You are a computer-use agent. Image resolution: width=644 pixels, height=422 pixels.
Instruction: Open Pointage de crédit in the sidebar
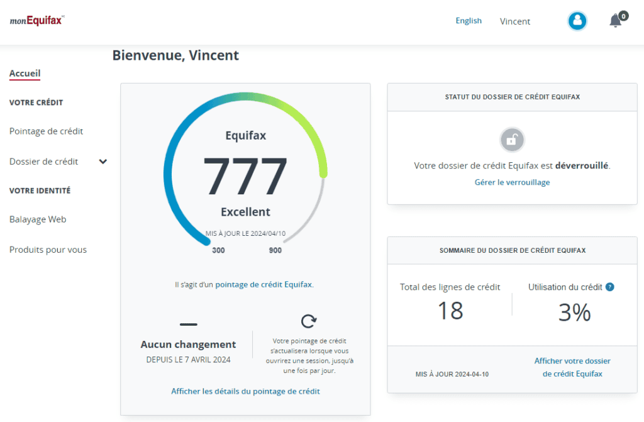point(46,131)
